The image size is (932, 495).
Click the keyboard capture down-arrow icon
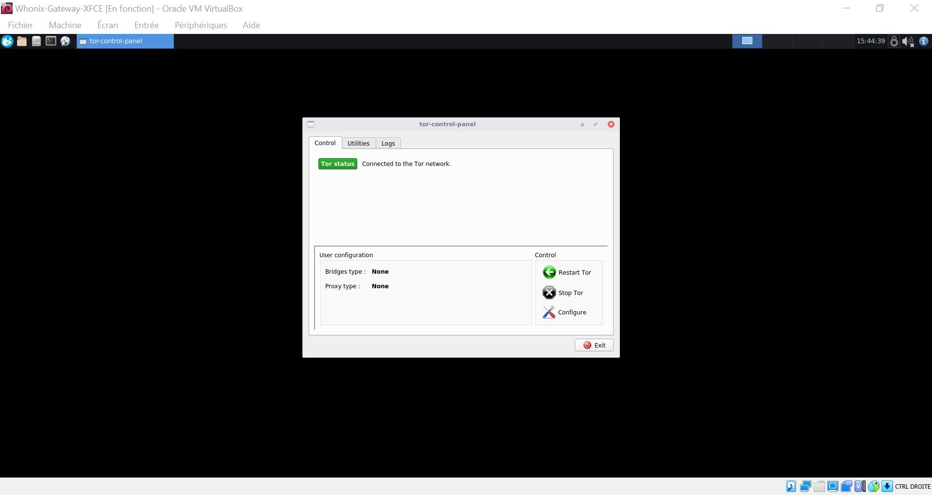tap(887, 486)
